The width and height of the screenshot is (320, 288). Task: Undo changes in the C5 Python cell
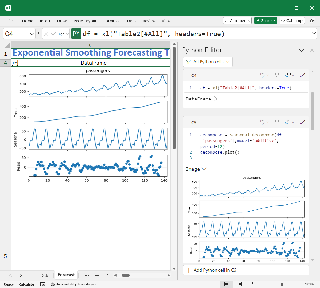coord(262,122)
